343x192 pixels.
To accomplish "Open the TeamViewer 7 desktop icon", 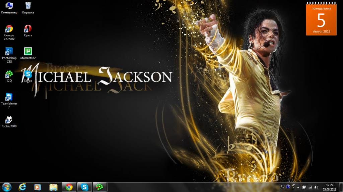I will coord(9,97).
